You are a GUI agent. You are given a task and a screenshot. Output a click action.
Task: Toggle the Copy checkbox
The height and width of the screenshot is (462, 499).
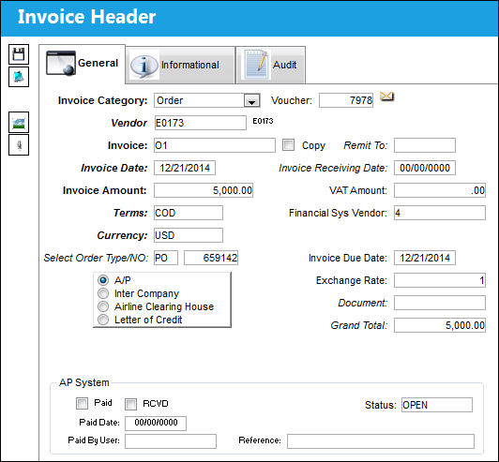(288, 145)
